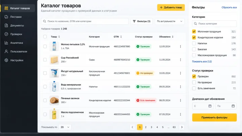Screen dimensions: 242x136
Task: Go to previous page arrow
Action: (132, 127)
